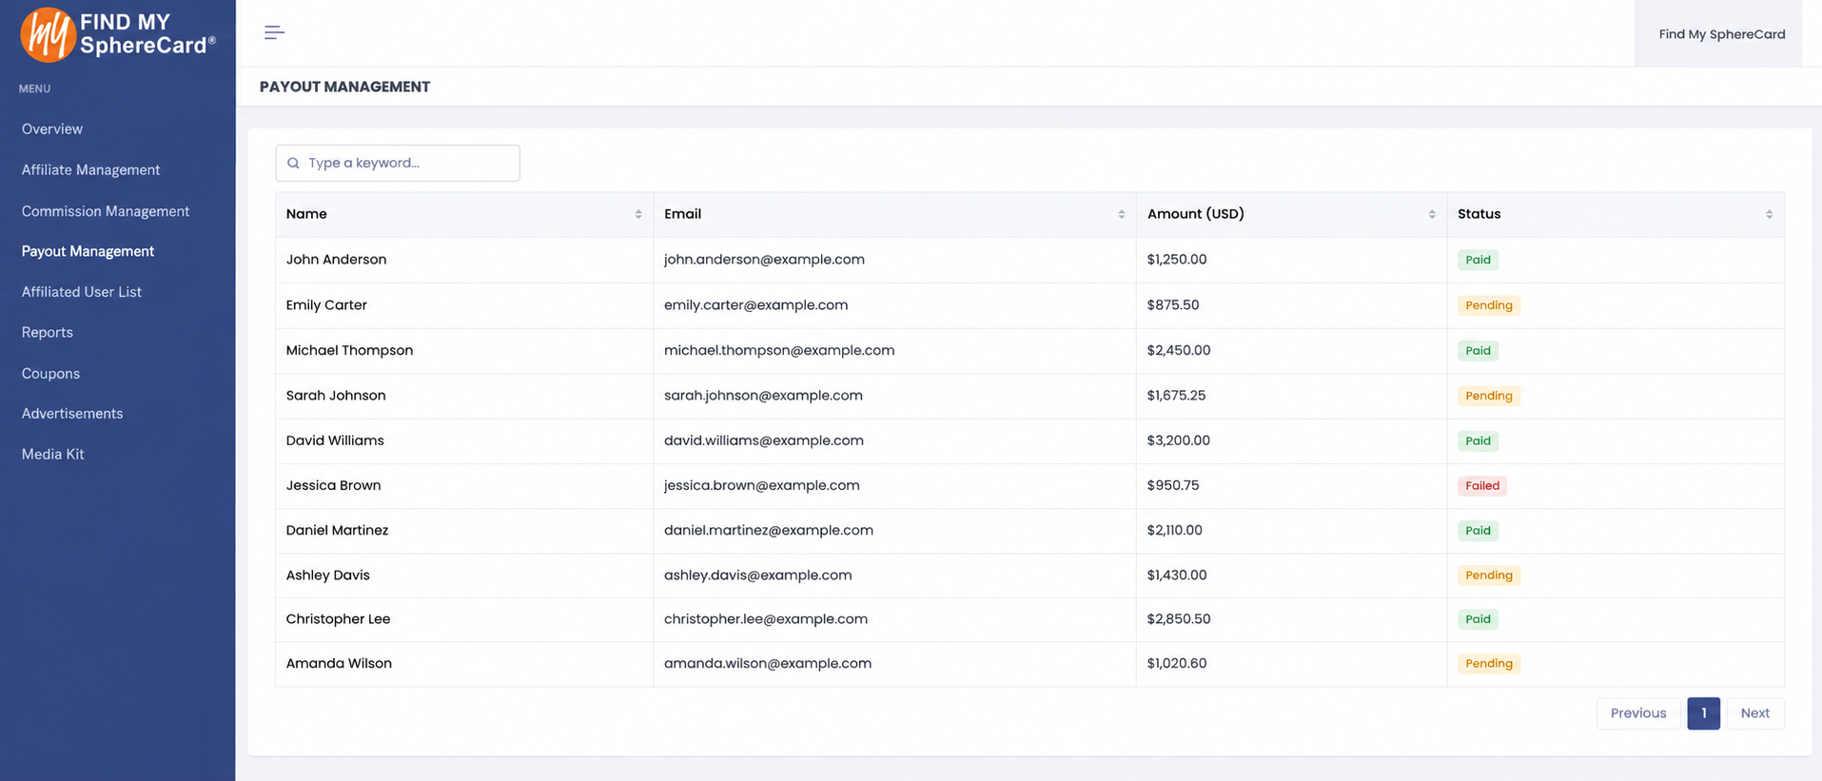The image size is (1822, 781).
Task: Select page 1 in pagination
Action: 1704,713
